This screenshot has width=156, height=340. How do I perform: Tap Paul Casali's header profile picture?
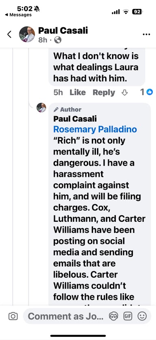pos(27,34)
